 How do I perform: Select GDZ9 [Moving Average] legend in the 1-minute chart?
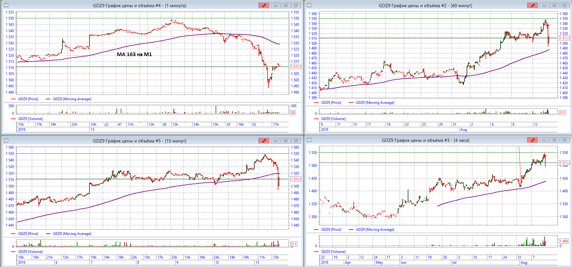tap(72, 99)
